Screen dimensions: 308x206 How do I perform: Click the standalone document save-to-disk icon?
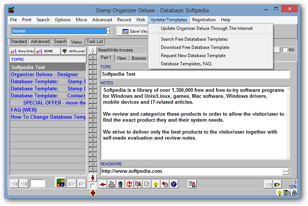192,184
